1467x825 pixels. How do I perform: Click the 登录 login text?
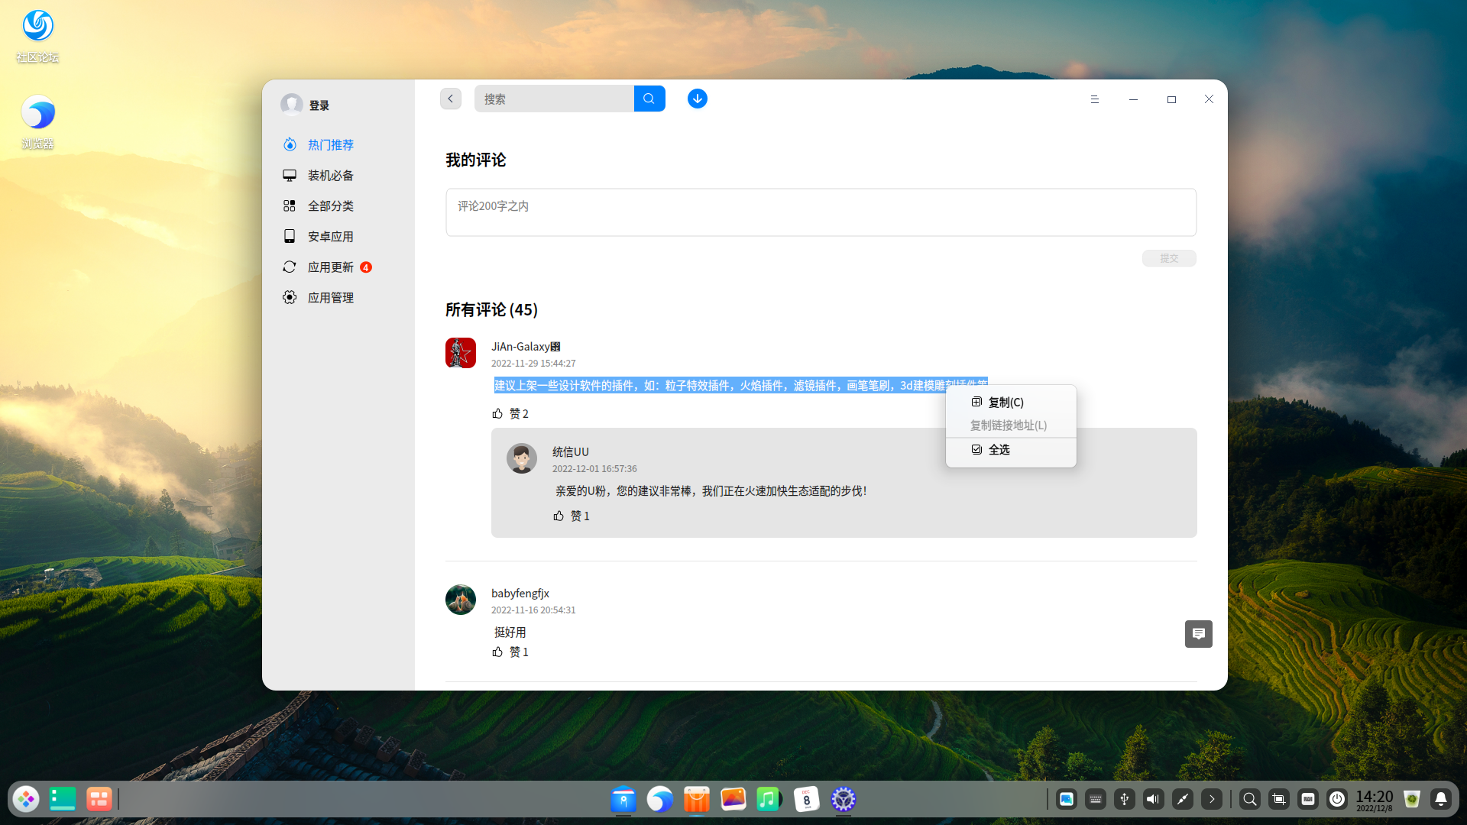(319, 105)
